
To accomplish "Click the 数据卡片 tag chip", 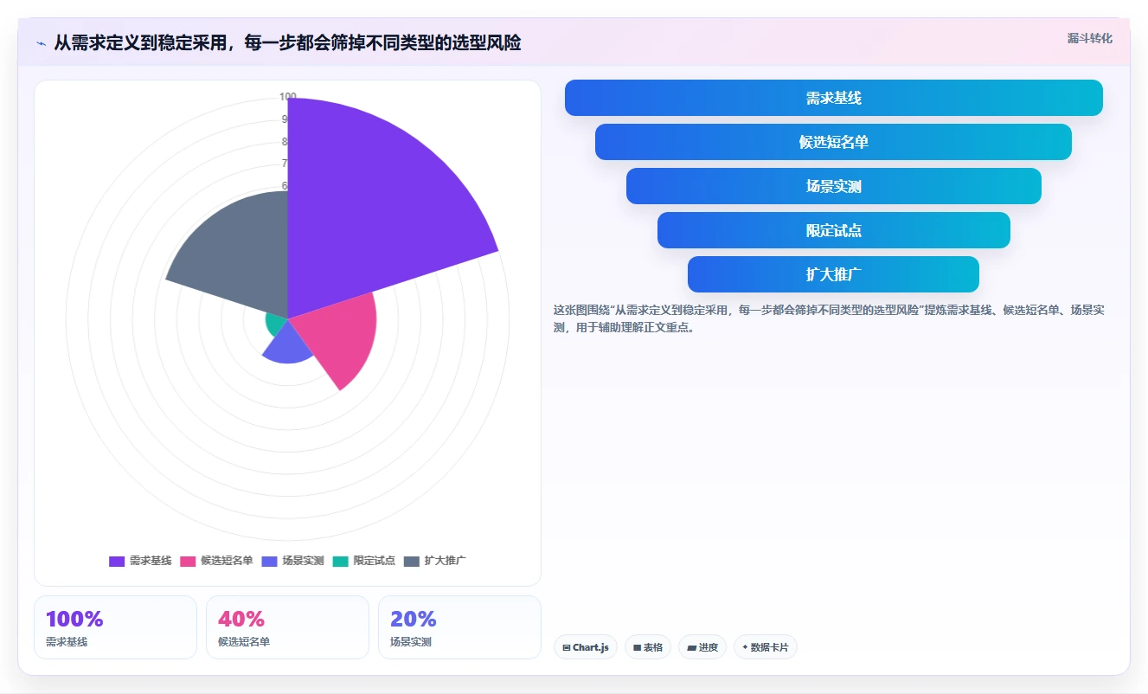I will [x=766, y=647].
